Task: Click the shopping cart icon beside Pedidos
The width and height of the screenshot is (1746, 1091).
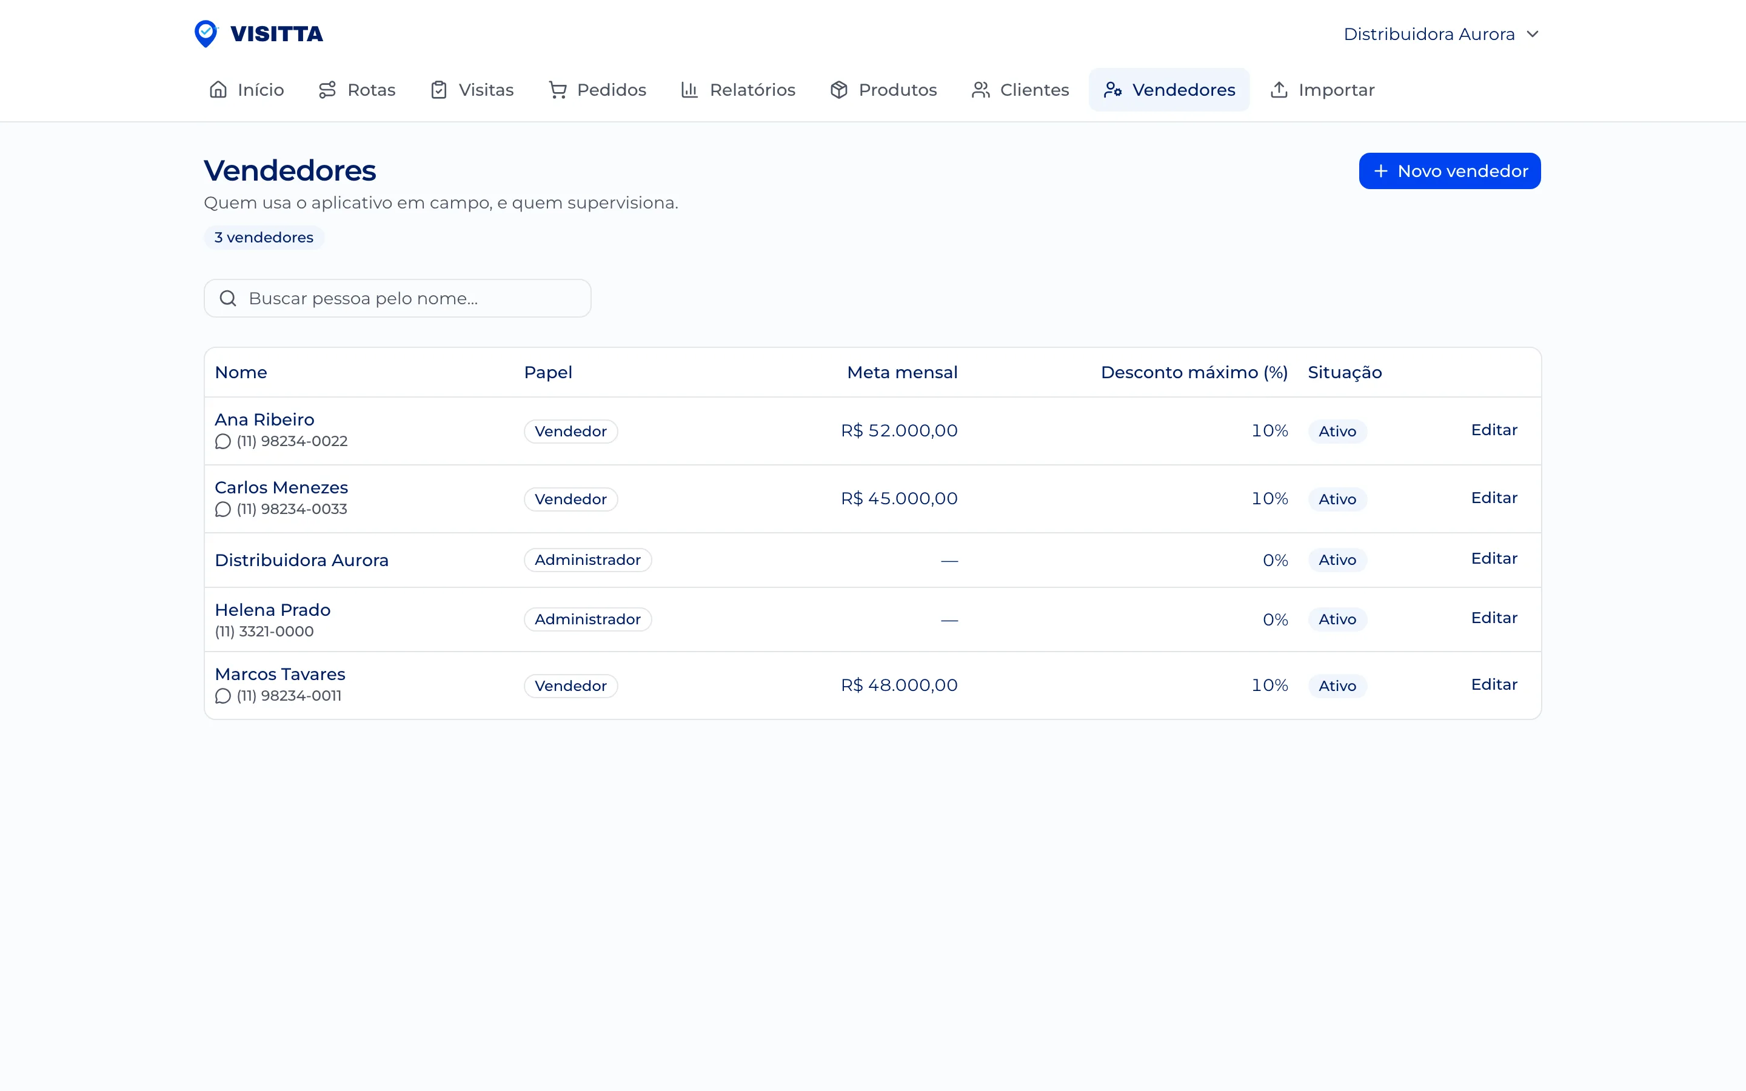Action: 557,90
